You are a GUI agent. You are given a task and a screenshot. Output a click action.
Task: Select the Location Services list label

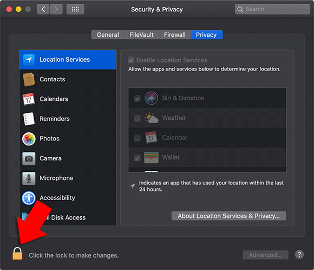coord(64,60)
